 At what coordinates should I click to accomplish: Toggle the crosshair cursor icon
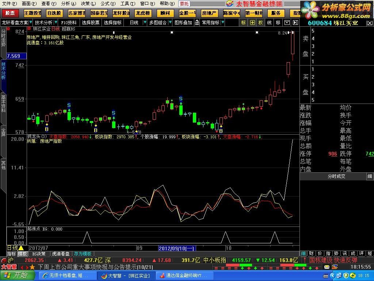(252, 23)
